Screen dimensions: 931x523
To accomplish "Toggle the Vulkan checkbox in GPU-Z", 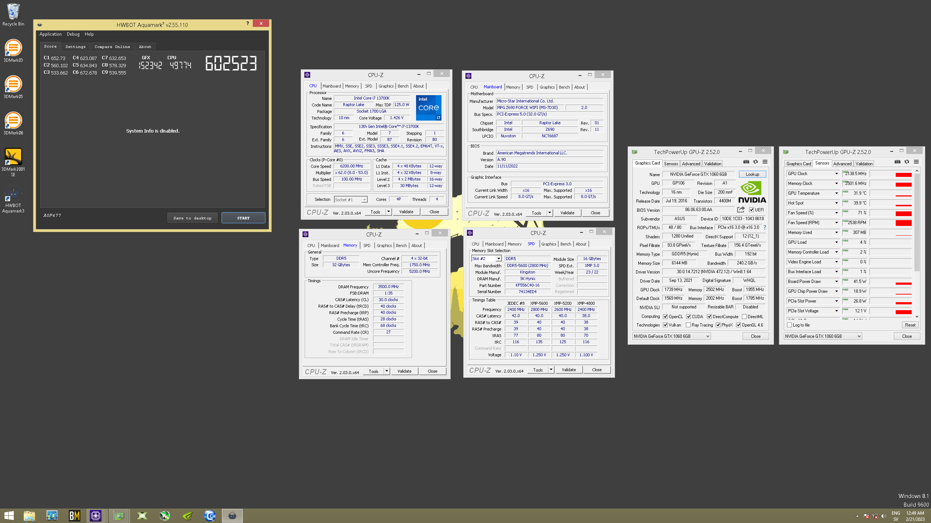I will [665, 325].
